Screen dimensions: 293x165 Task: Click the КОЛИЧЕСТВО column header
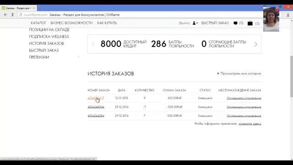145,90
